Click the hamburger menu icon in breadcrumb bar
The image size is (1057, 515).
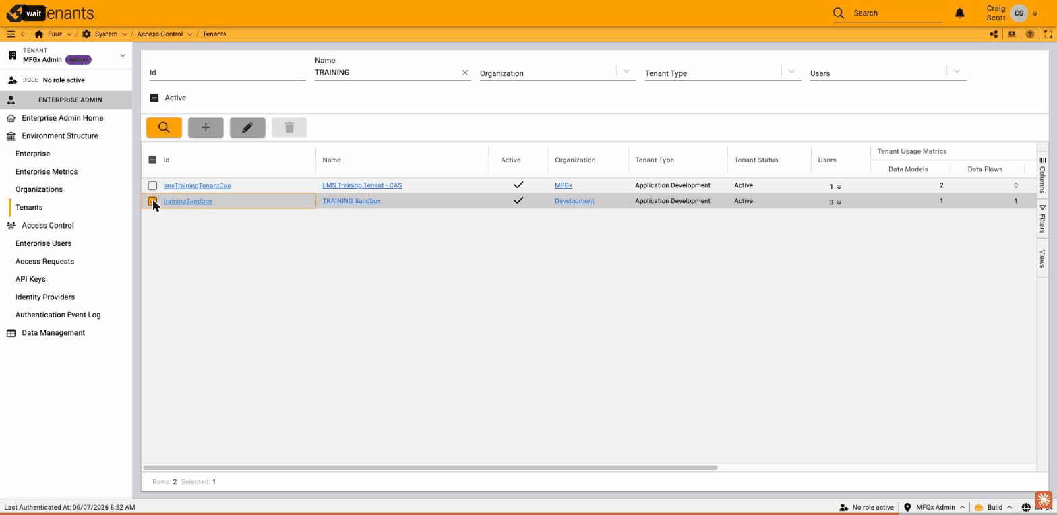11,34
